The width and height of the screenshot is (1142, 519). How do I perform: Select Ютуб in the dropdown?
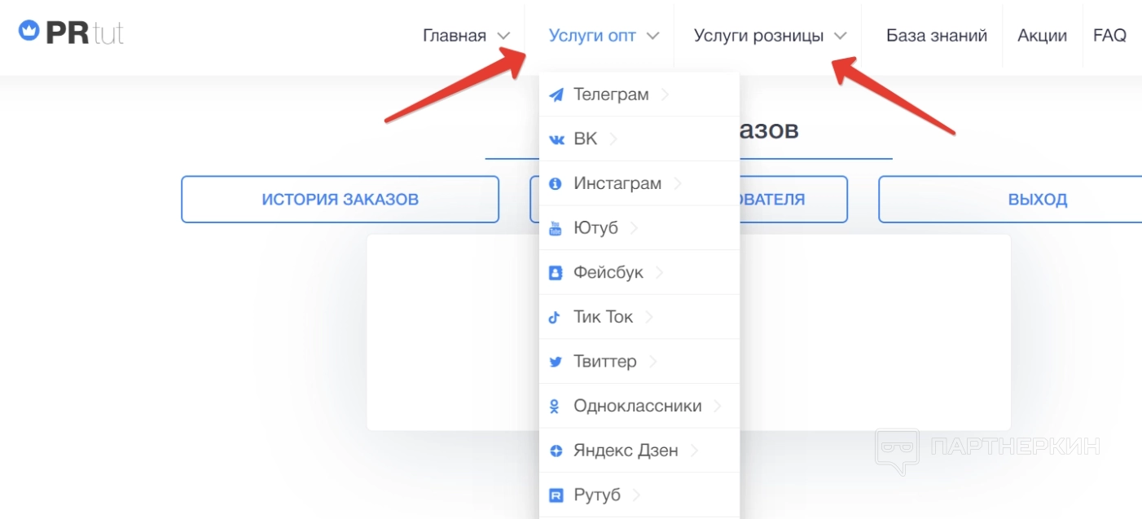point(639,227)
